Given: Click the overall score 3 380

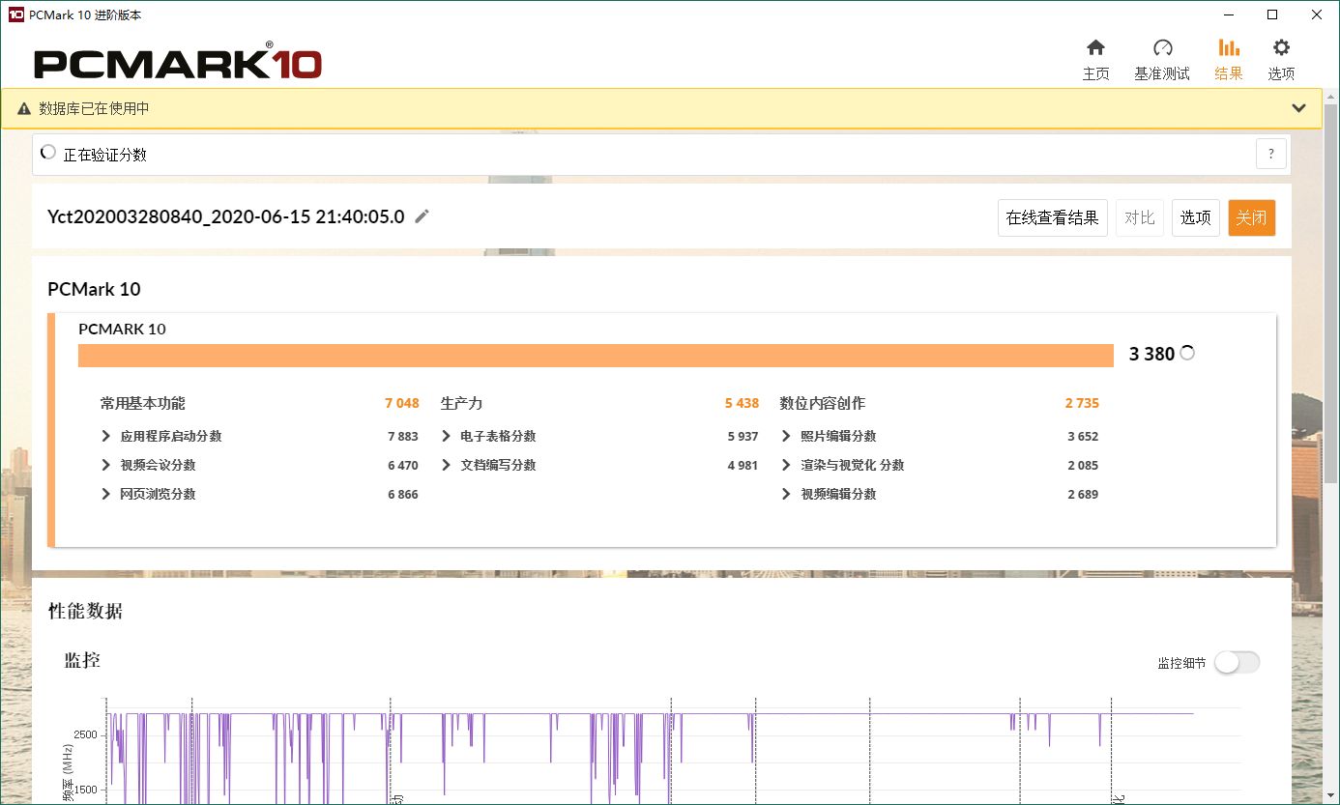Looking at the screenshot, I should (1151, 355).
